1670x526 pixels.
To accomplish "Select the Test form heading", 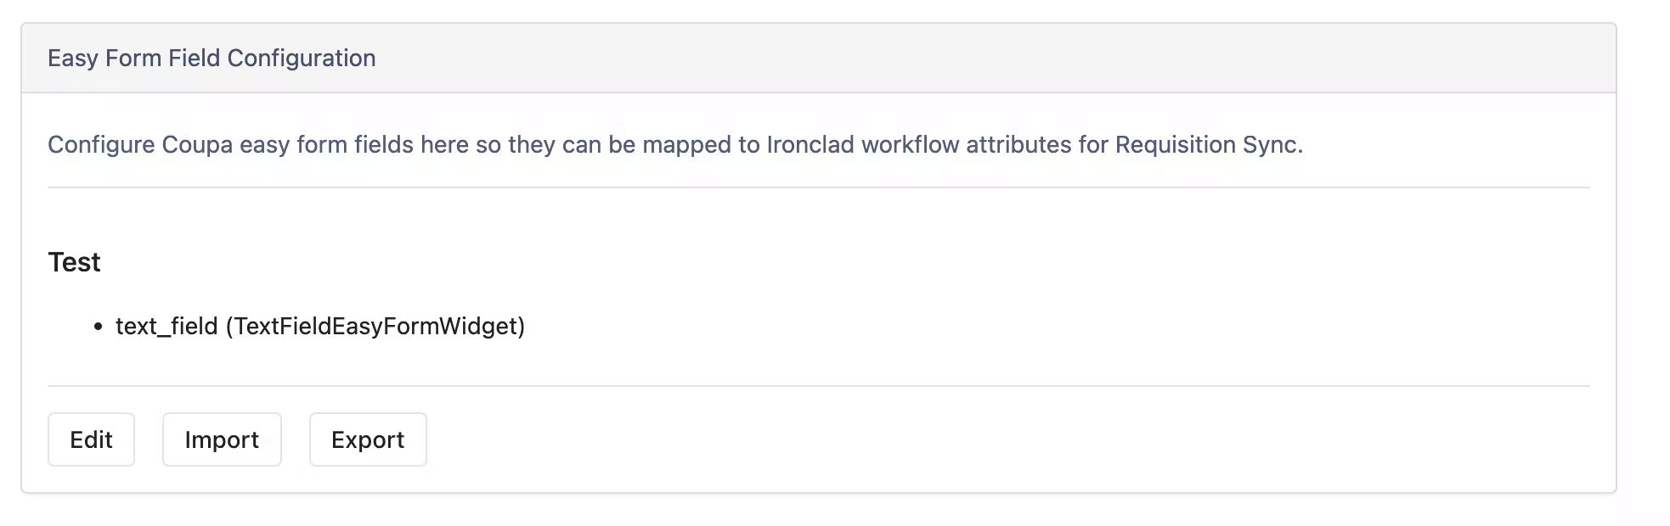I will click(x=74, y=262).
